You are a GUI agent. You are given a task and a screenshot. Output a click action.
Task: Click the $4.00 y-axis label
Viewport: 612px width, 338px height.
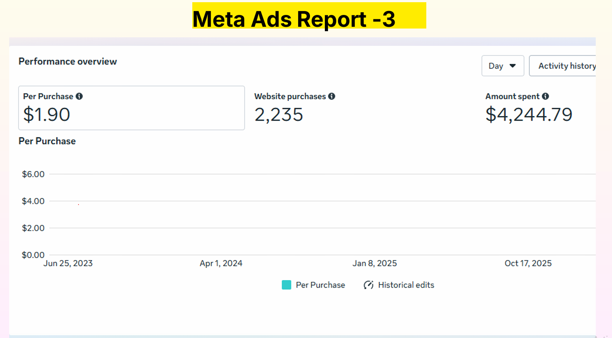coord(33,201)
